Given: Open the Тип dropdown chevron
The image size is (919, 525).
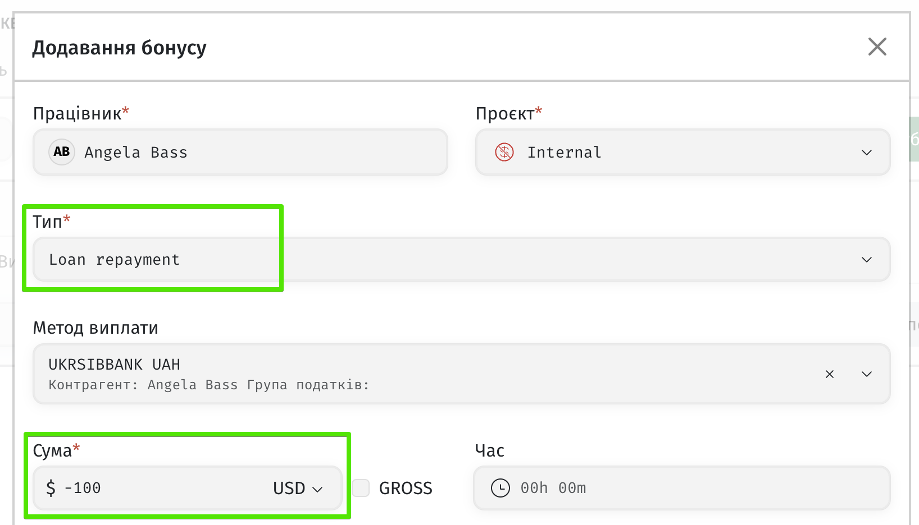Looking at the screenshot, I should [x=867, y=260].
